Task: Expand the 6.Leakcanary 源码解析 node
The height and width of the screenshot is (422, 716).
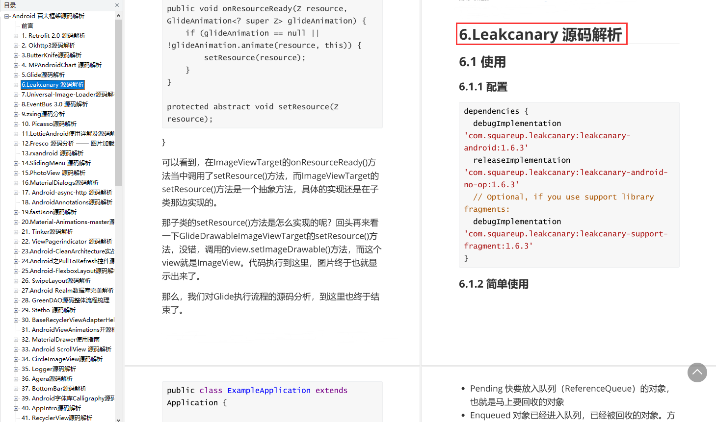Action: tap(16, 85)
